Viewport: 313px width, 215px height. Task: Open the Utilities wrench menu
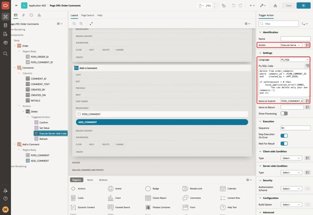click(263, 5)
